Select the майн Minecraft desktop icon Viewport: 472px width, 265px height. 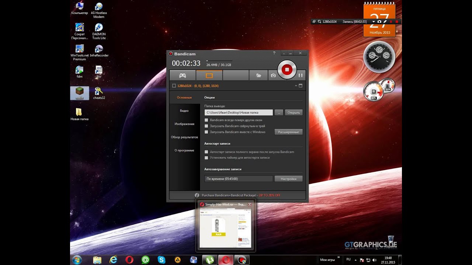tap(80, 93)
